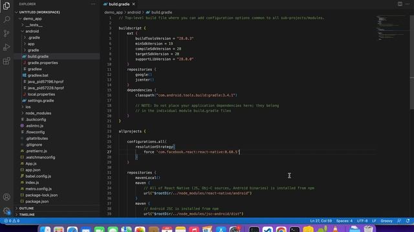Screen dimensions: 414x232
Task: Open the Manage gear icon
Action: click(x=6, y=211)
